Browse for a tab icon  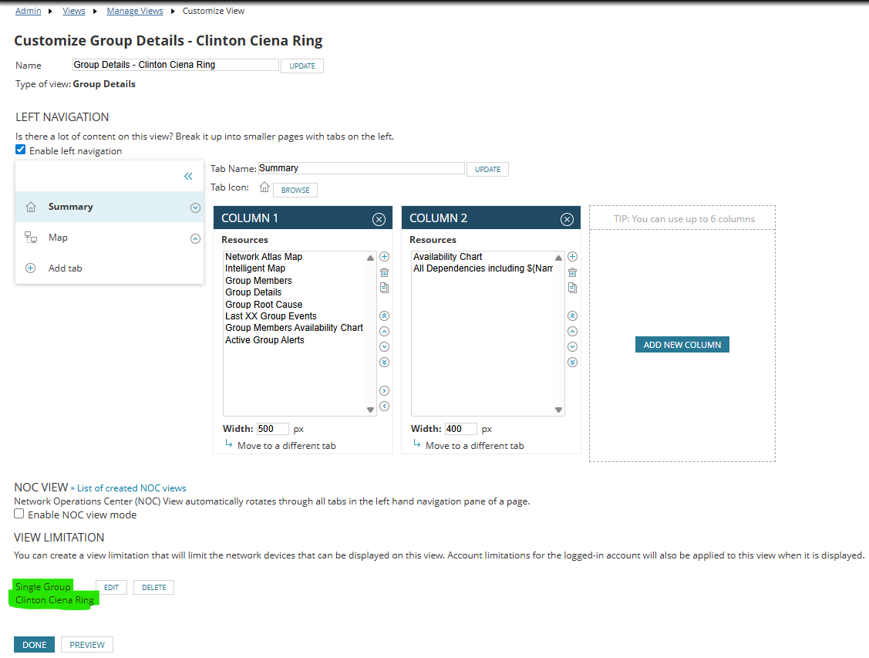pos(295,190)
